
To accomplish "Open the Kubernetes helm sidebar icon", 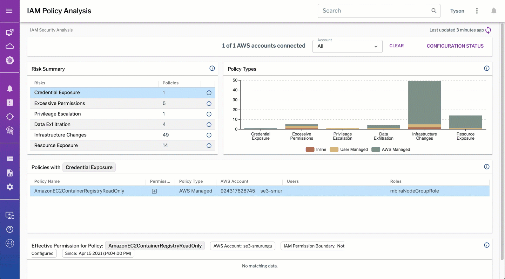I will (10, 61).
